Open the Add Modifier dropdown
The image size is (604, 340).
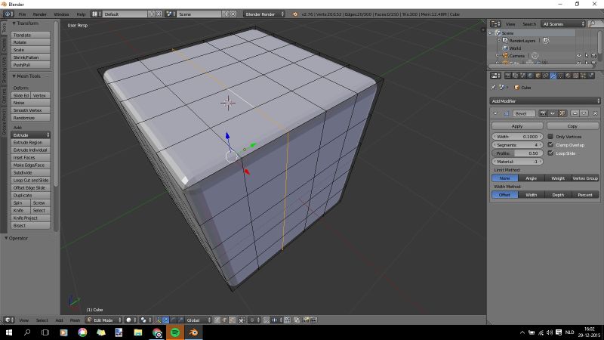point(545,101)
